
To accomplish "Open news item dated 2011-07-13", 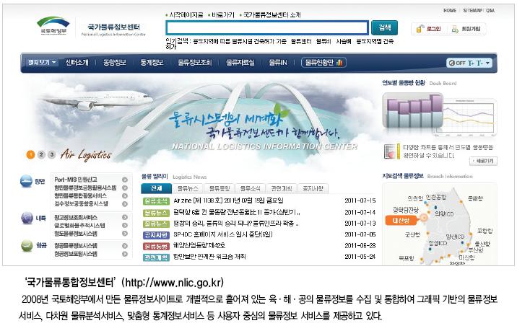I will click(235, 224).
